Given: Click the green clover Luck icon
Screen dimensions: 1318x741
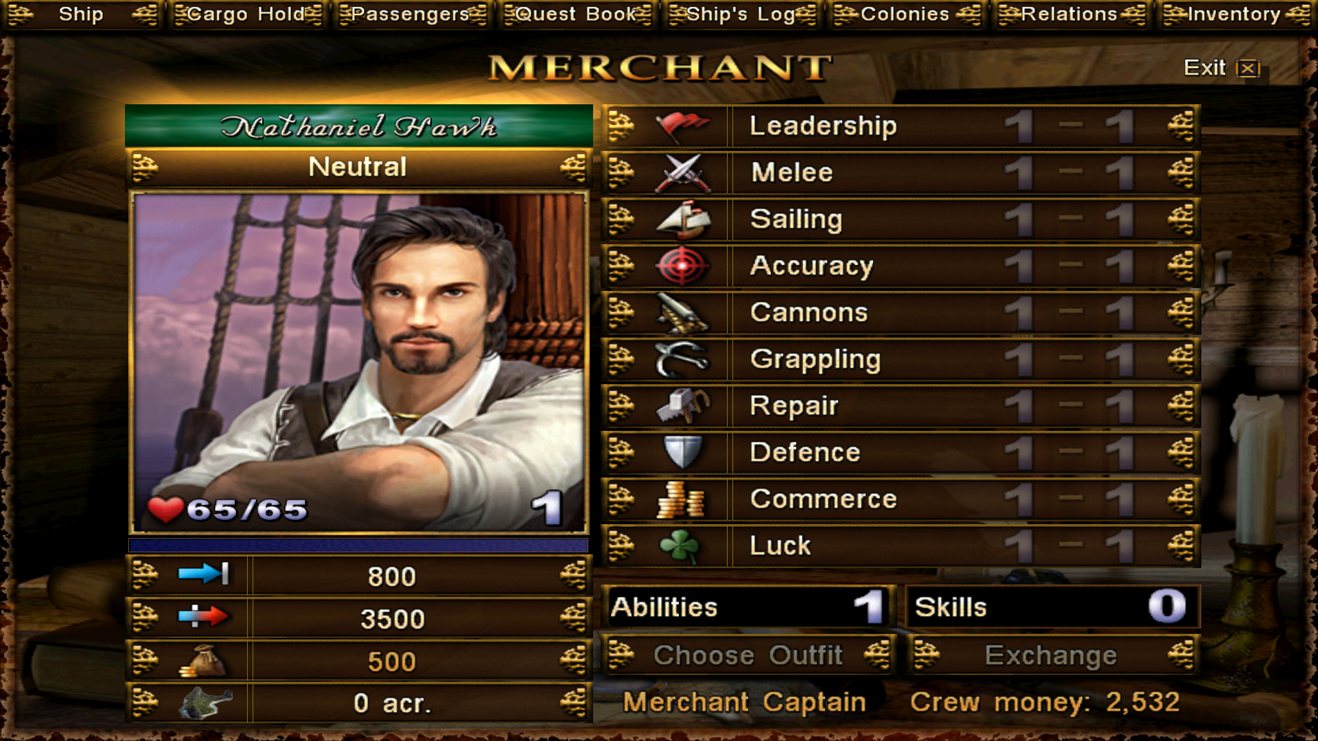Looking at the screenshot, I should coord(680,546).
